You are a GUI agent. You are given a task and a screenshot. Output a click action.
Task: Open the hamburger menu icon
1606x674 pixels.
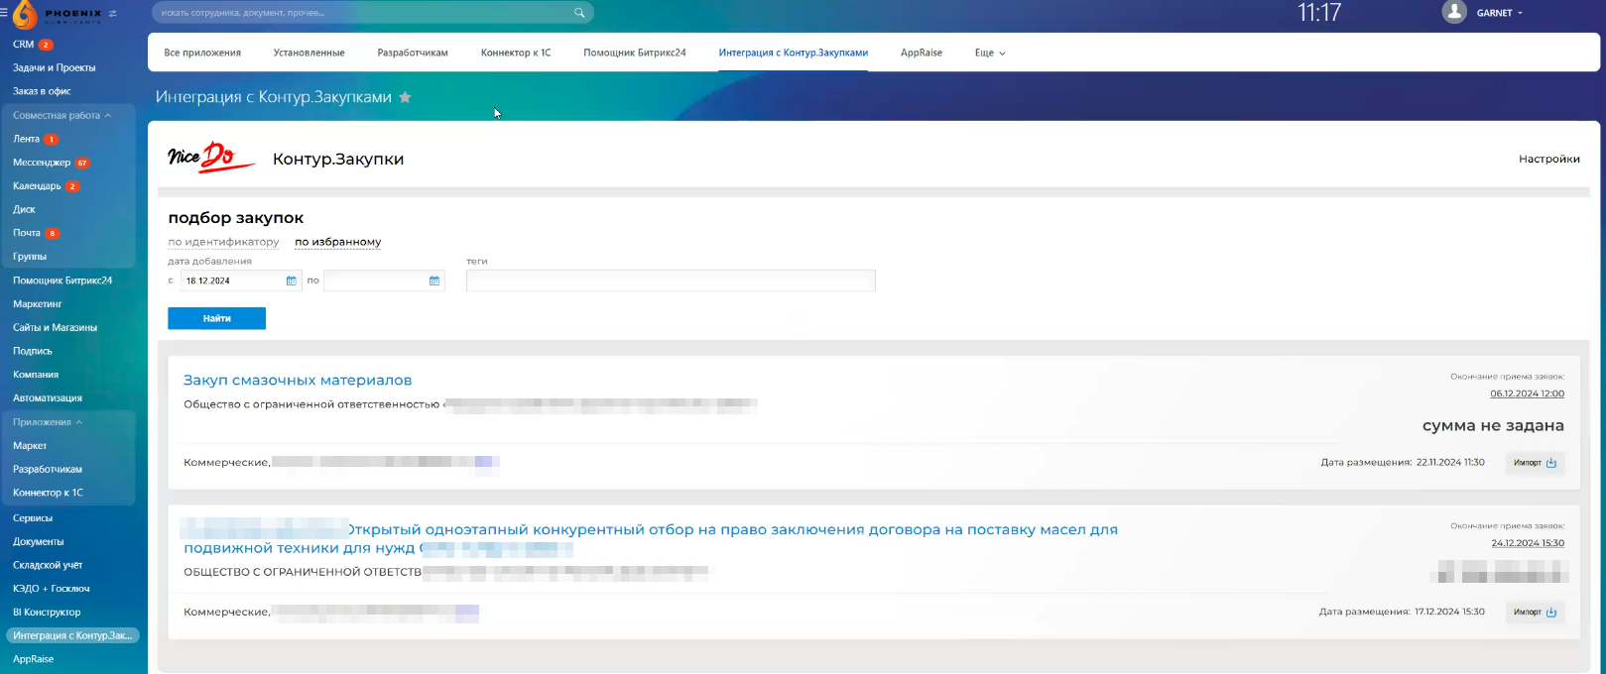(4, 13)
